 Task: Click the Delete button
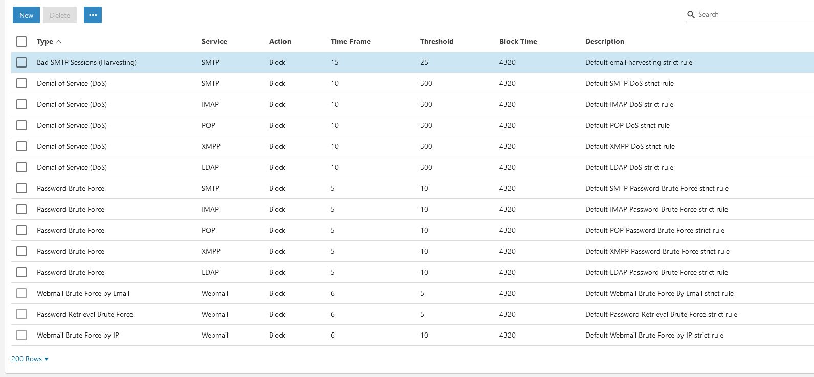(60, 15)
